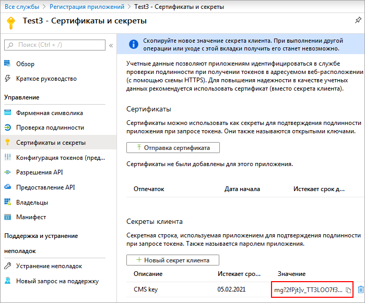The image size is (365, 303).
Task: Click the search box in sidebar
Action: click(x=55, y=45)
